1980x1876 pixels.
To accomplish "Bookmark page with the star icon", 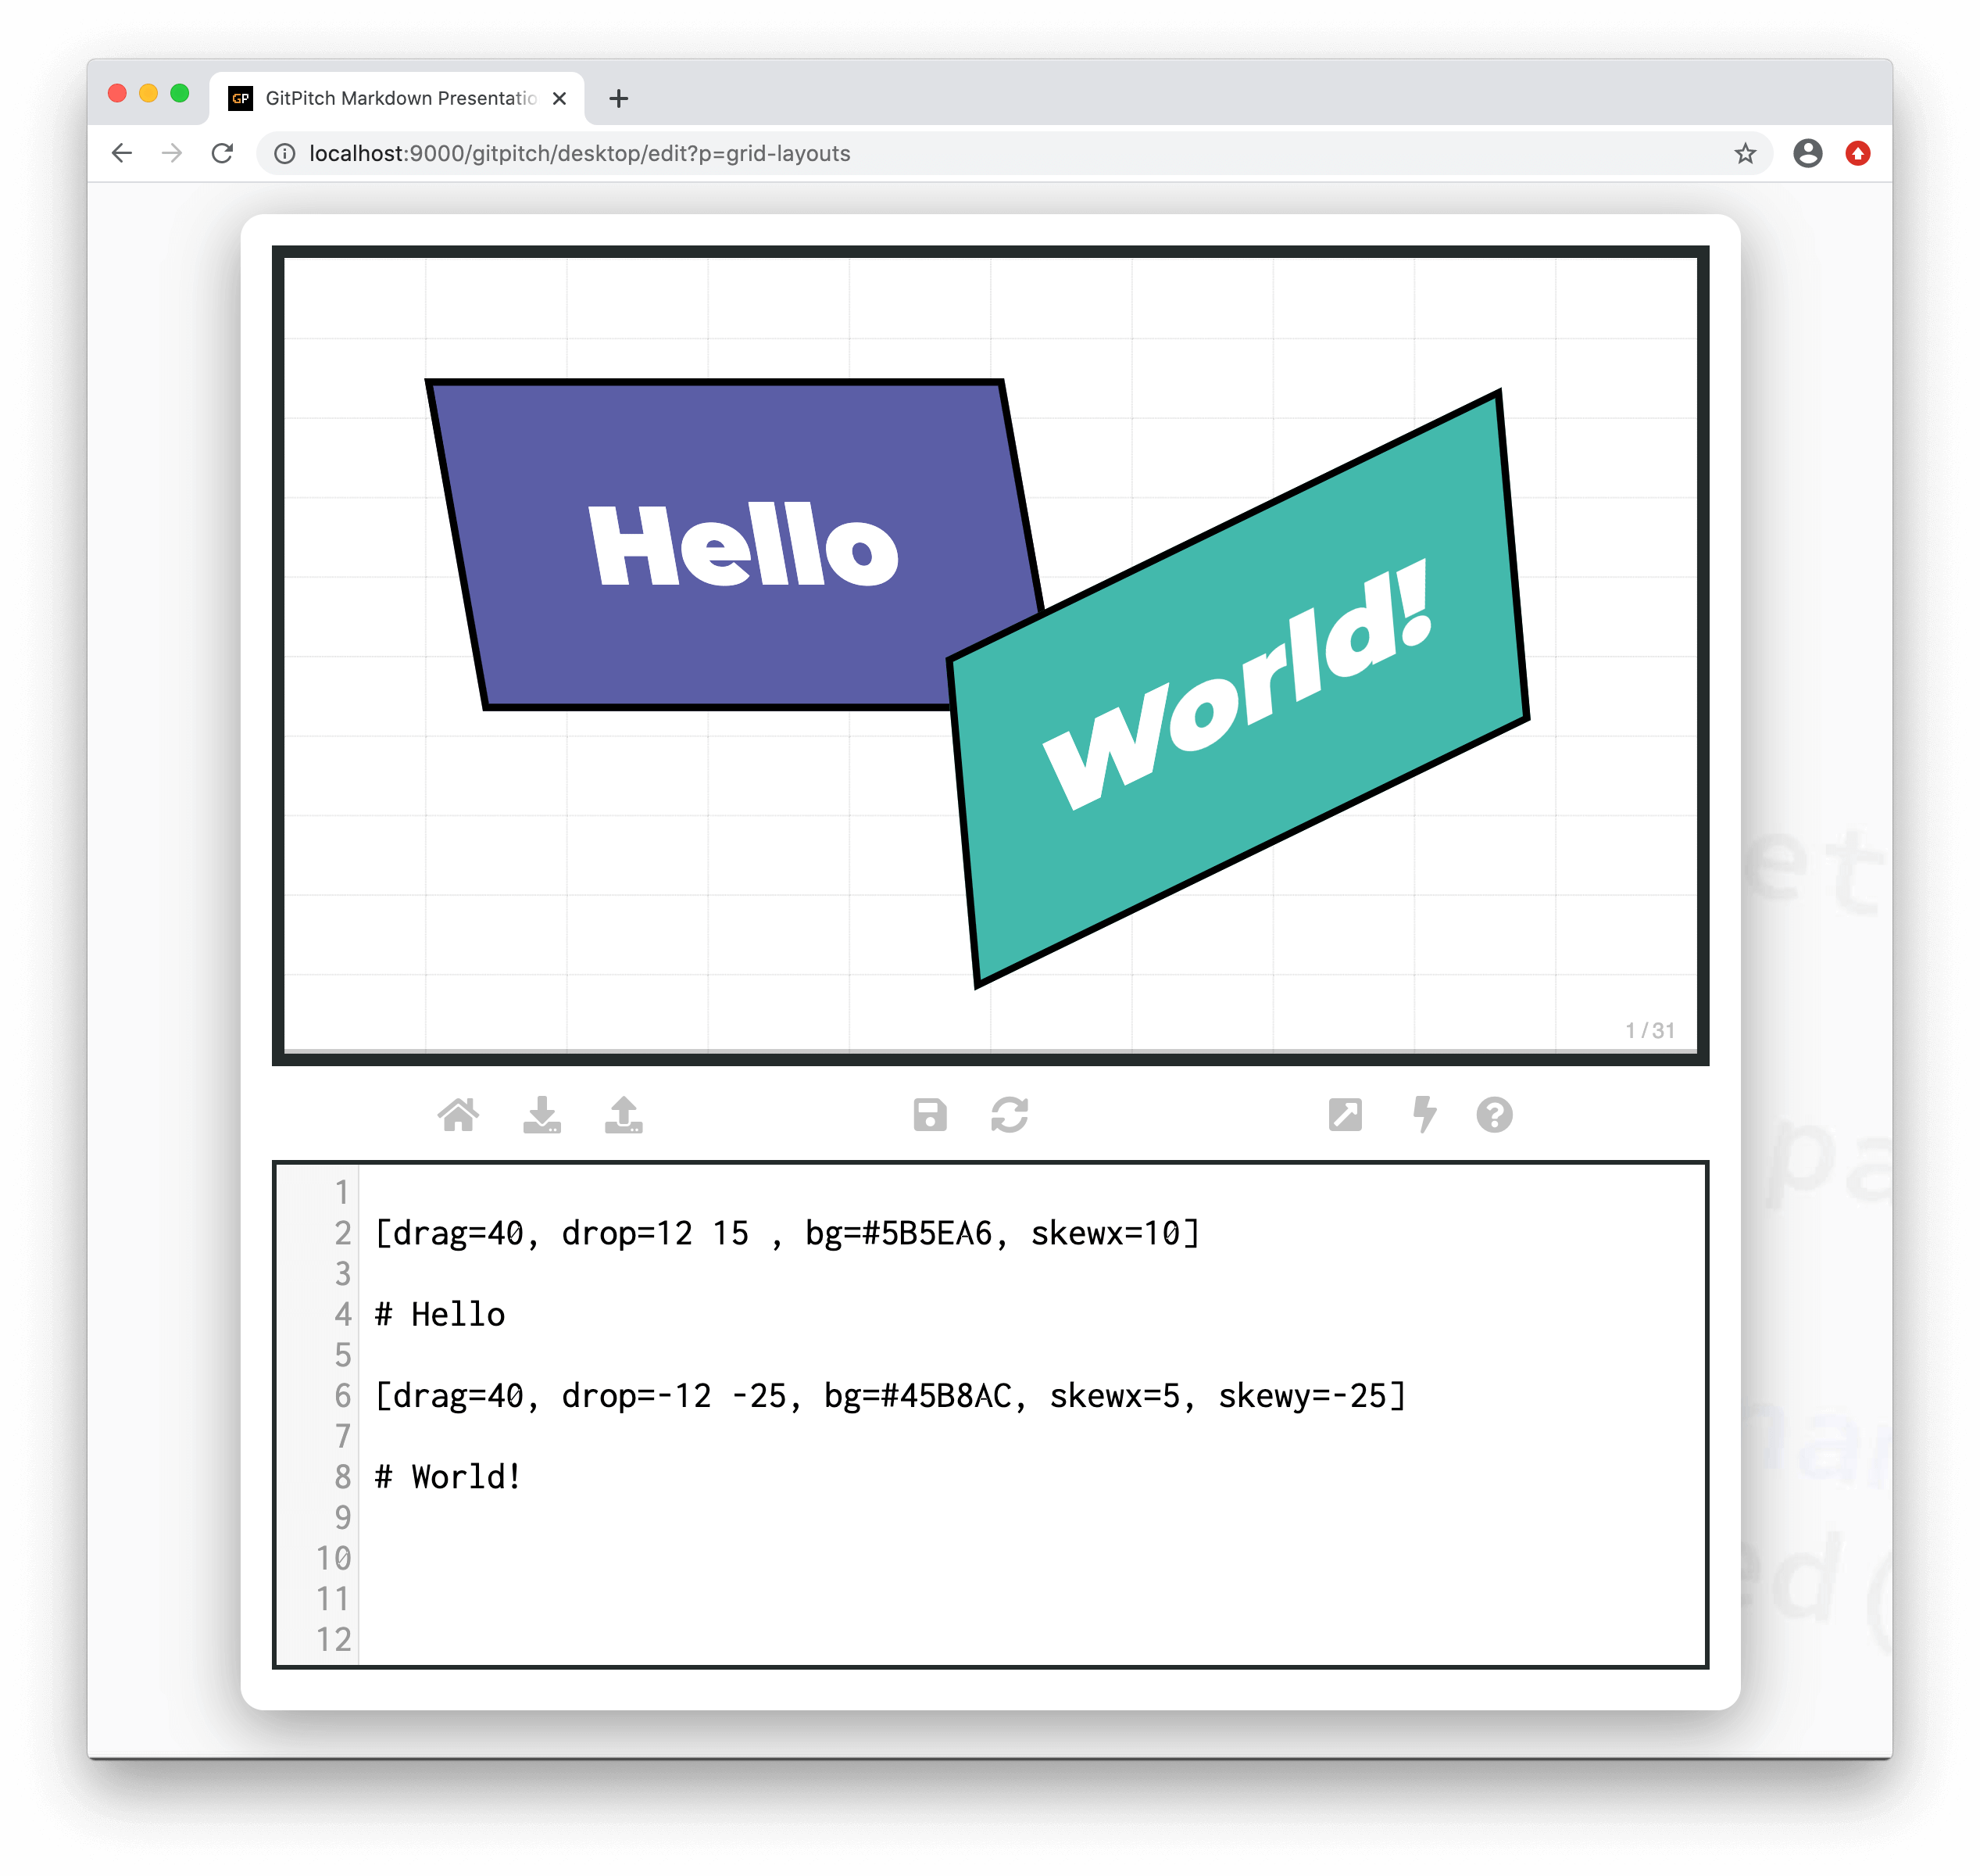I will 1744,153.
